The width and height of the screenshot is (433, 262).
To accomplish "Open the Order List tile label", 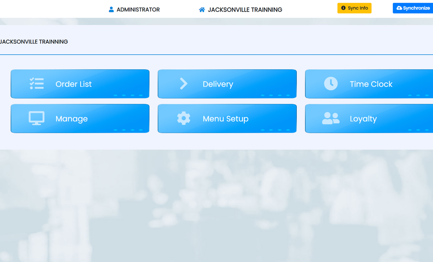I will click(74, 84).
